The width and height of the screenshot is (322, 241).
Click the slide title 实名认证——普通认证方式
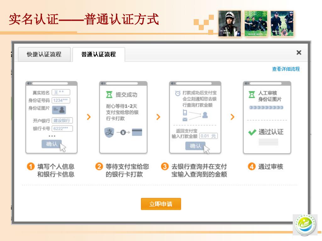click(84, 19)
